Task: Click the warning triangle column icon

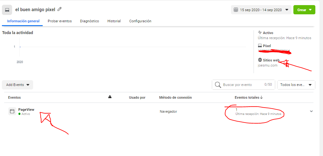Action: pyautogui.click(x=110, y=97)
